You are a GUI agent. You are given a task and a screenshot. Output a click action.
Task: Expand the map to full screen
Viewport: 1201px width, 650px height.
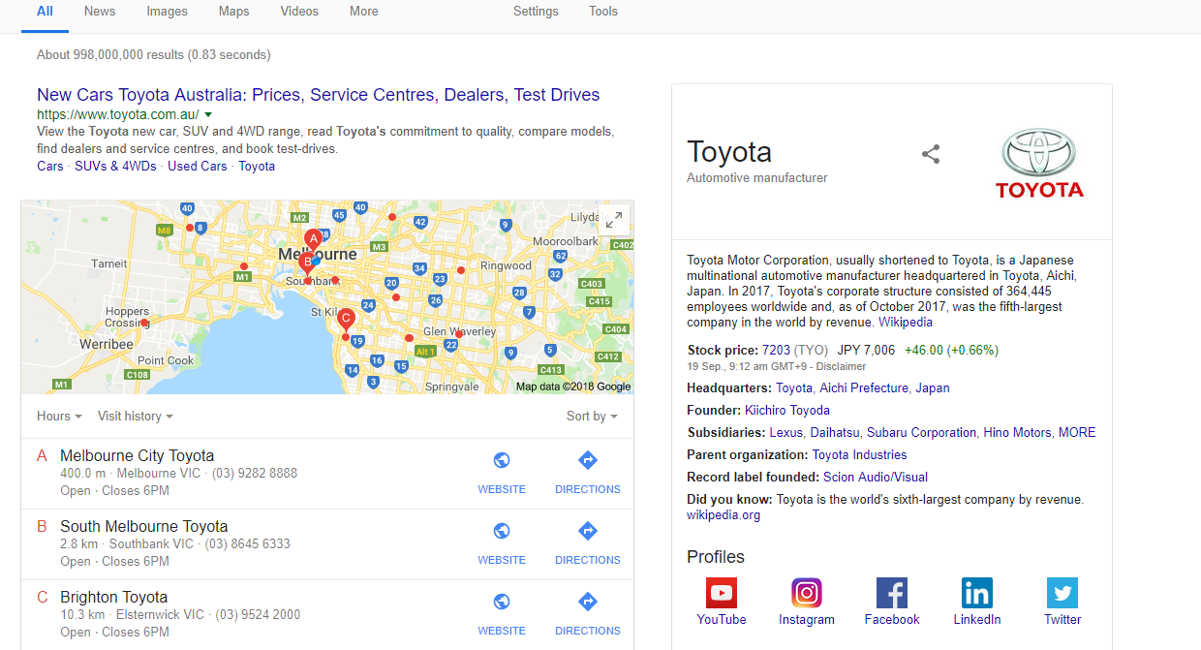614,220
